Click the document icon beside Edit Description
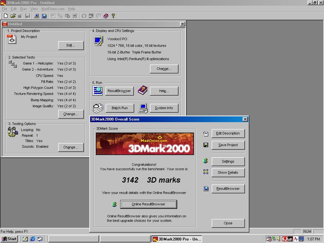324x243 pixels. click(206, 134)
